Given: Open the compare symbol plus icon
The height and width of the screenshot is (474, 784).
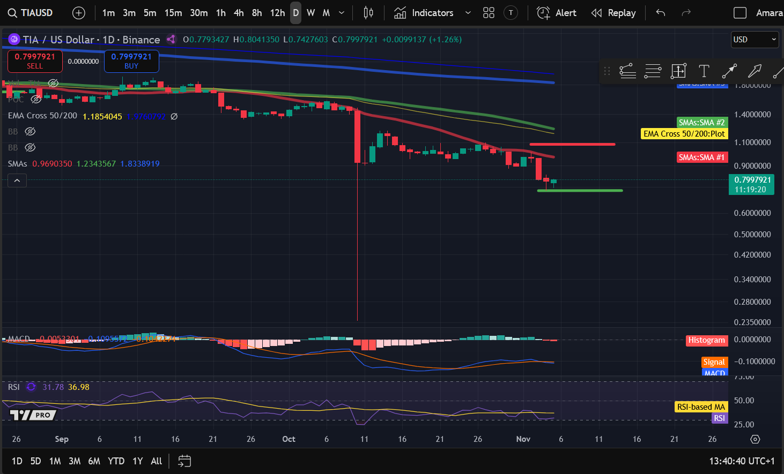Looking at the screenshot, I should click(x=78, y=12).
